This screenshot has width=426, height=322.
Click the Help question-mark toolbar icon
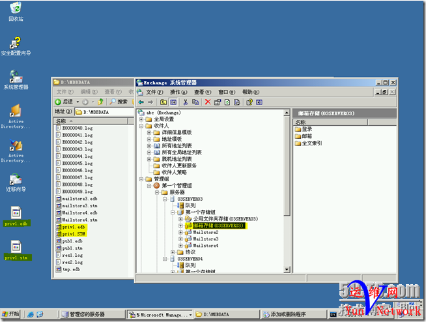pos(249,102)
